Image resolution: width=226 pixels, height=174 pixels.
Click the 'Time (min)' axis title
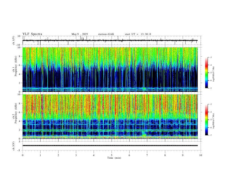pos(114,158)
